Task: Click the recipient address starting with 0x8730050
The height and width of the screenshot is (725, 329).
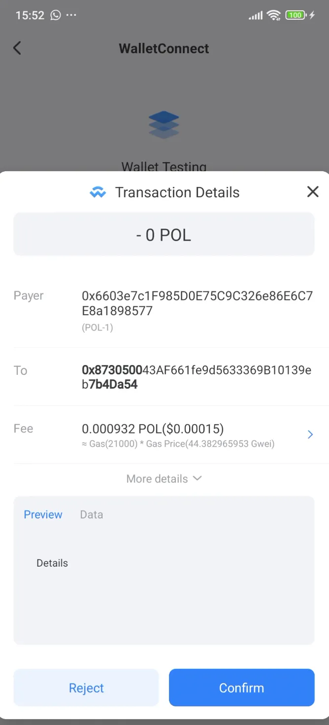Action: (198, 377)
